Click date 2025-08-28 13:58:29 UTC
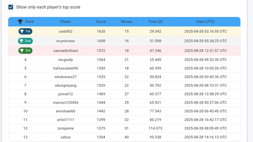This screenshot has height=142, width=253. click(206, 94)
